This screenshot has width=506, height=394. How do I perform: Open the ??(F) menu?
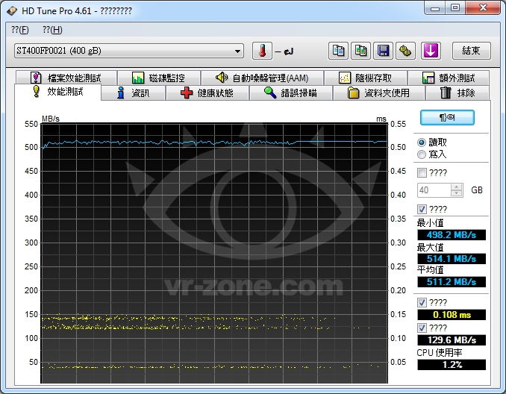[20, 30]
